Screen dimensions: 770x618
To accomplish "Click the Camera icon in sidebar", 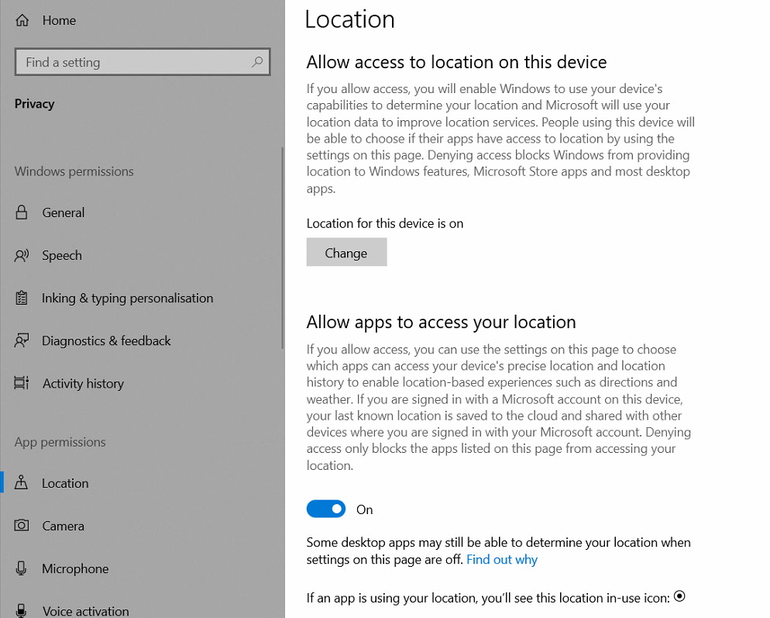I will (22, 526).
